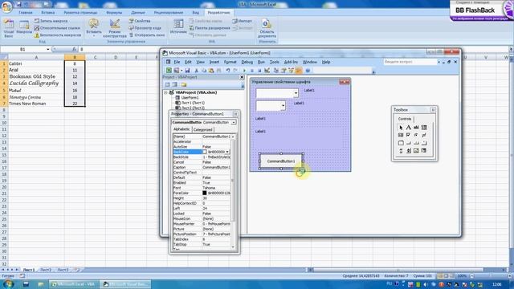Click the Object Browser icon in VBA toolbar
The width and height of the screenshot is (514, 289).
tap(291, 71)
